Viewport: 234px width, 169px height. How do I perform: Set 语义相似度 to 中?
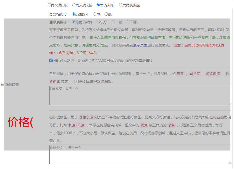[95, 14]
